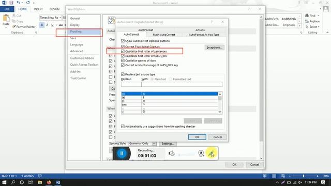The image size is (331, 186).
Task: Click the Undo arrow icon
Action: point(19,3)
